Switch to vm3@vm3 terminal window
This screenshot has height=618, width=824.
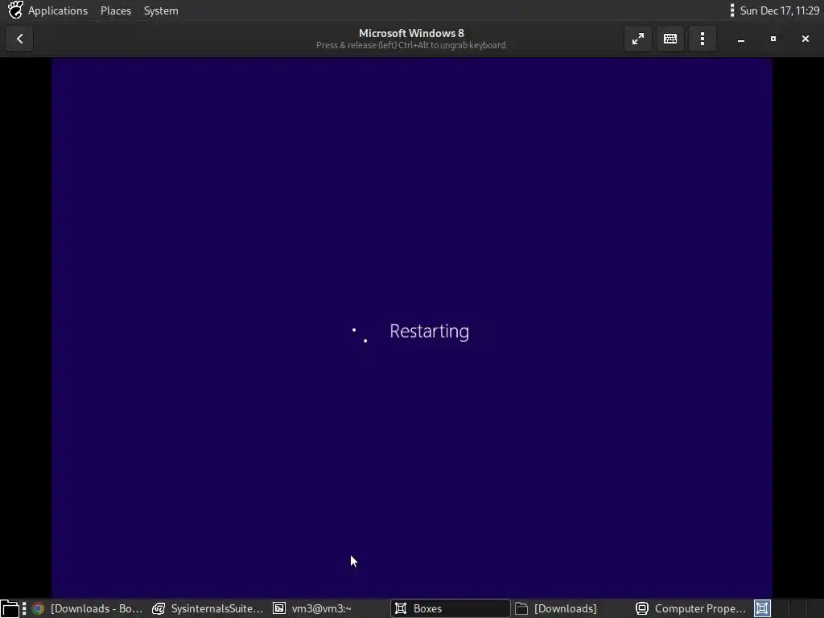coord(328,608)
